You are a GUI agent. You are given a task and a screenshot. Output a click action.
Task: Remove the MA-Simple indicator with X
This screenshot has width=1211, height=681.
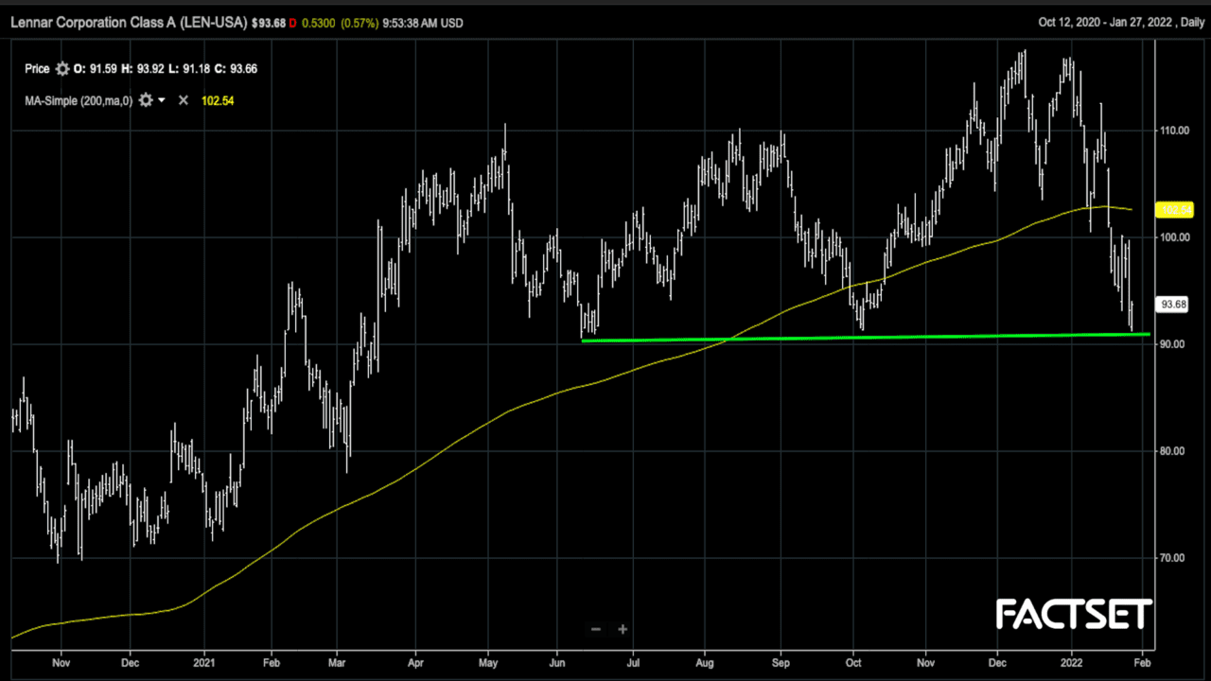184,100
